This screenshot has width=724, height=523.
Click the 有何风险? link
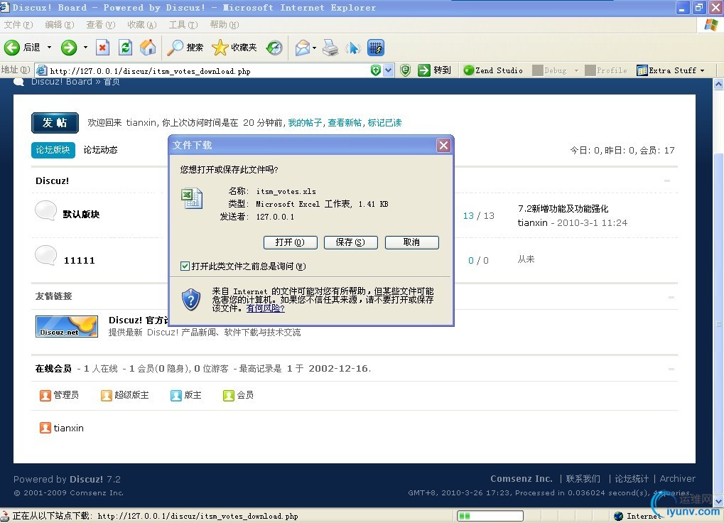click(x=265, y=308)
